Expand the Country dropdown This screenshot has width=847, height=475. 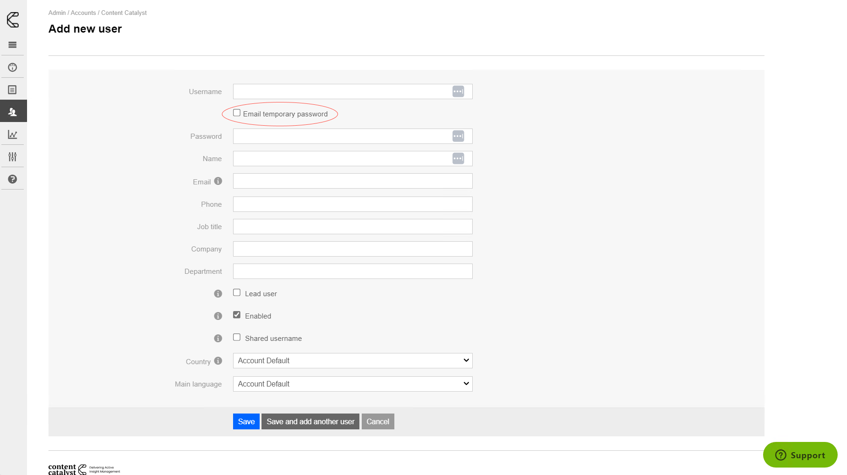pos(352,361)
